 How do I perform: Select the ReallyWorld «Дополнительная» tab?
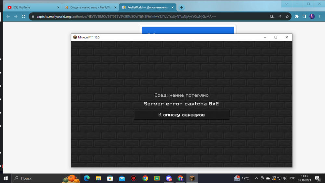[x=148, y=7]
